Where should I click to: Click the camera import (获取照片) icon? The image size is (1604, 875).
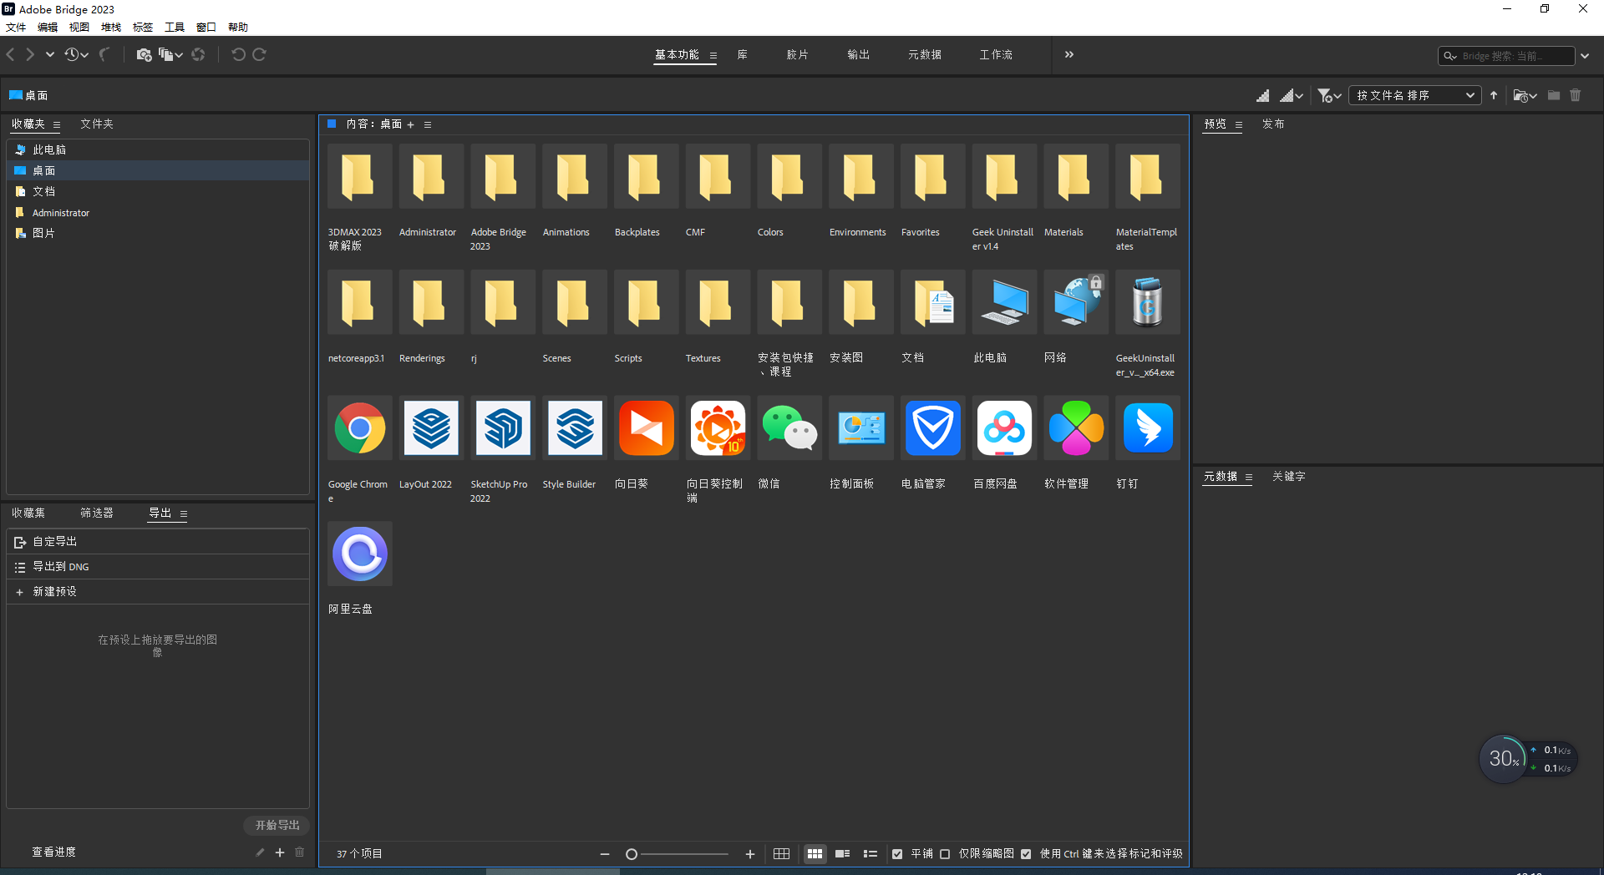point(144,54)
